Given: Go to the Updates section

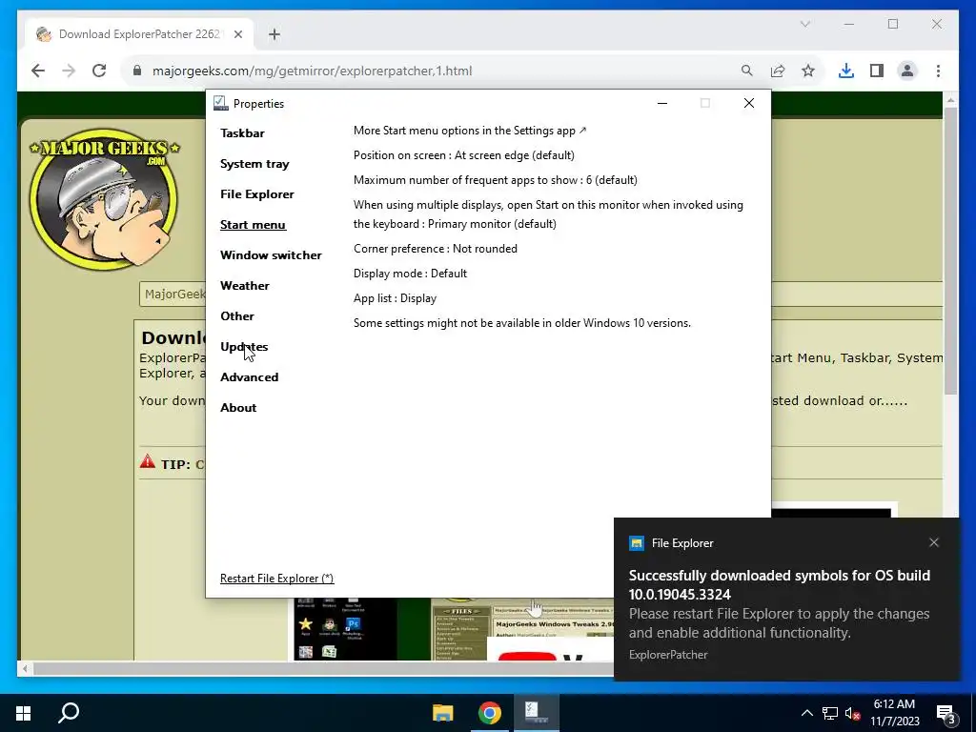Looking at the screenshot, I should point(244,347).
